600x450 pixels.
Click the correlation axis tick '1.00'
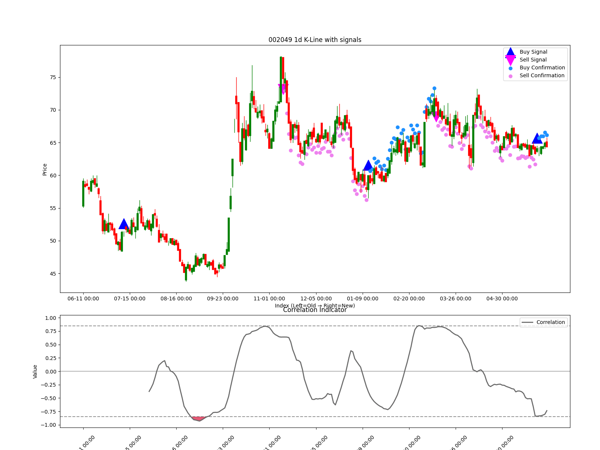(51, 318)
